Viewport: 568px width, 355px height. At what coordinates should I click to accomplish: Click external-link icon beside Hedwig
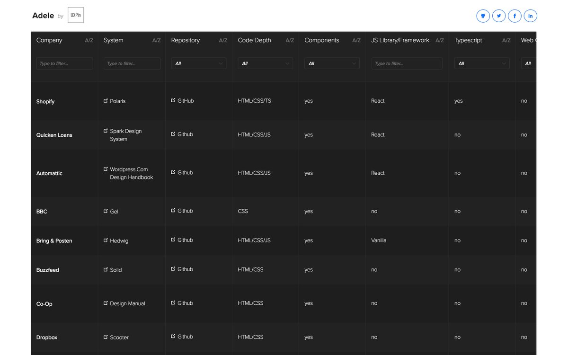106,240
